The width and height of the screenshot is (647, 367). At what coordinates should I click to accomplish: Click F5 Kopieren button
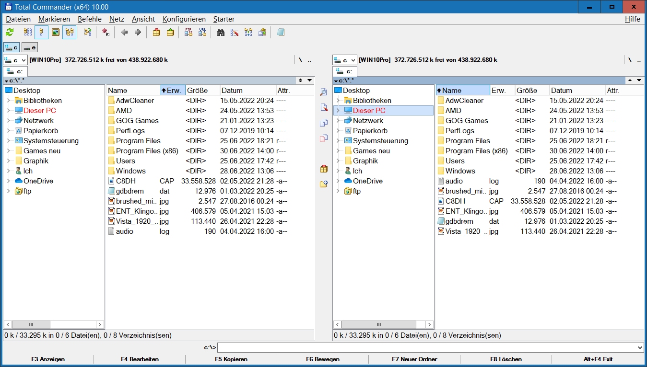coord(231,359)
